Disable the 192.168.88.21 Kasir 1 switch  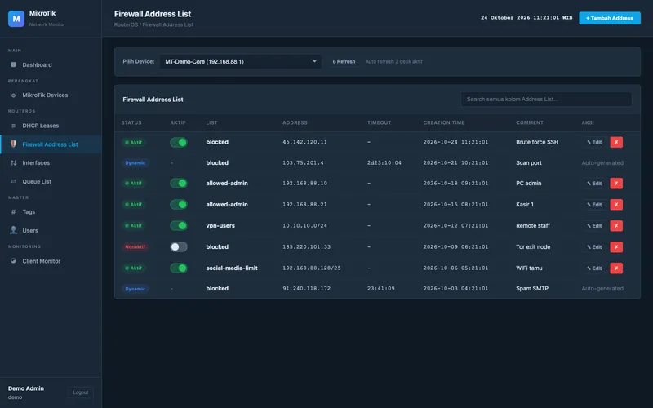tap(179, 205)
